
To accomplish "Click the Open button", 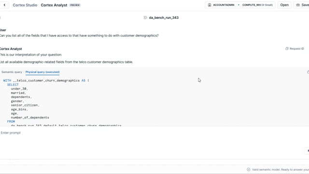I will [284, 5].
